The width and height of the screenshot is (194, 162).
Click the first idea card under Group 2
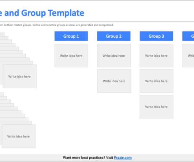(x=114, y=56)
